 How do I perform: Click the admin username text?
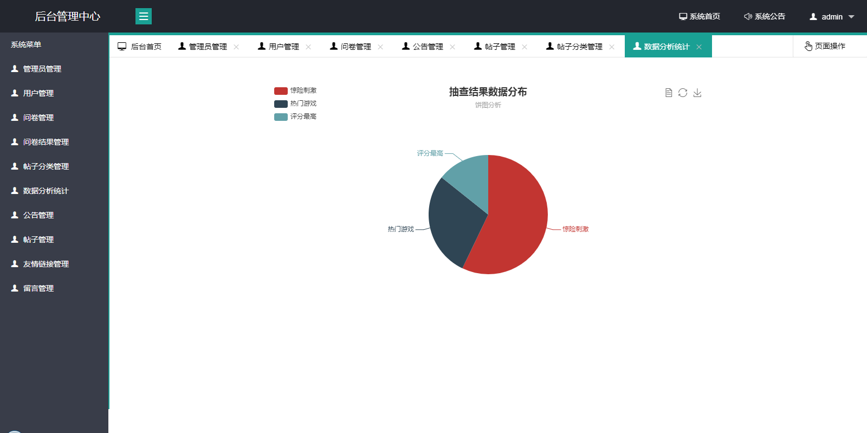[832, 17]
